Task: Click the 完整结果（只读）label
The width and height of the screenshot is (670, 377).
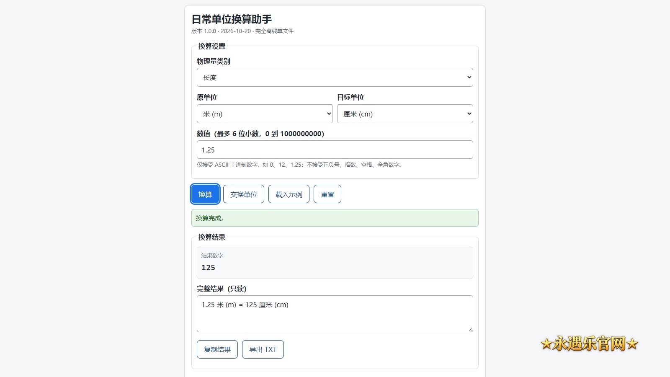Action: pos(222,289)
